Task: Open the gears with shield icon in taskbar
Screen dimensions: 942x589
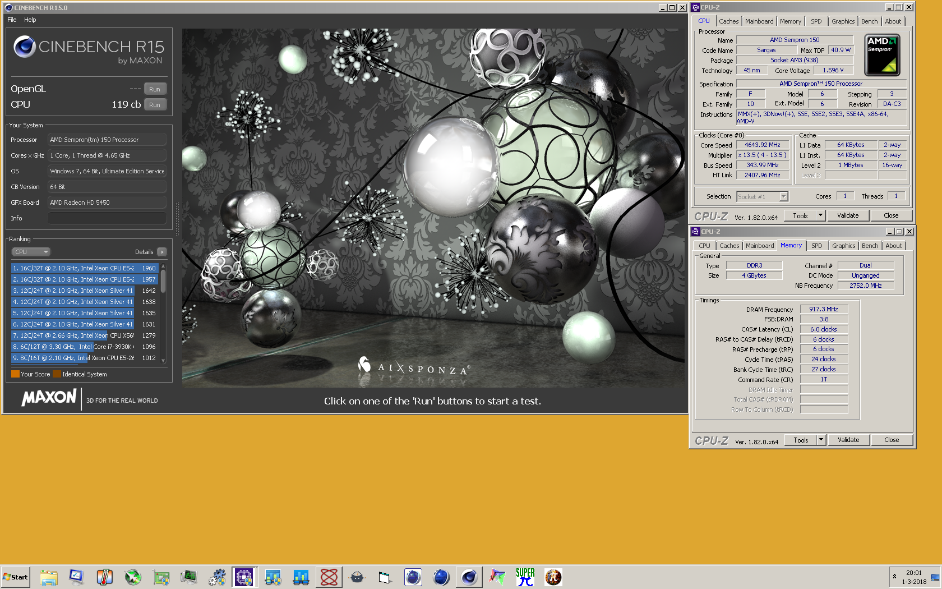Action: 217,577
